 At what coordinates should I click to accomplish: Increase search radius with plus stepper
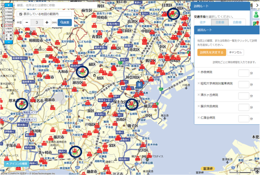47,22
